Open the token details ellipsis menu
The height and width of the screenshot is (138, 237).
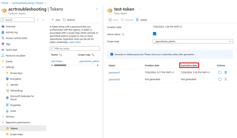140,9
